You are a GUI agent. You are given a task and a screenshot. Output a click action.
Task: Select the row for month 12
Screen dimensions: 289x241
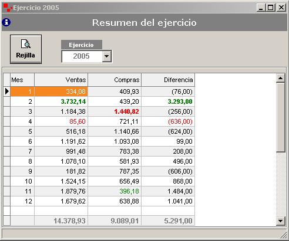[99, 201]
